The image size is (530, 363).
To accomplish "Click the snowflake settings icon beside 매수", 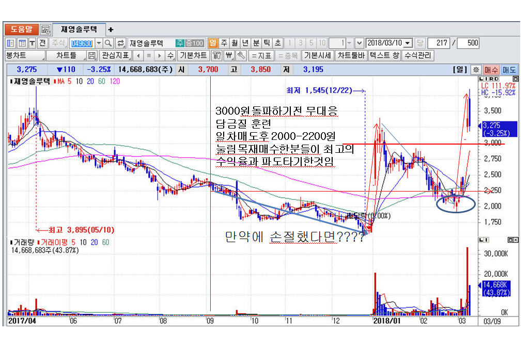I will (476, 69).
